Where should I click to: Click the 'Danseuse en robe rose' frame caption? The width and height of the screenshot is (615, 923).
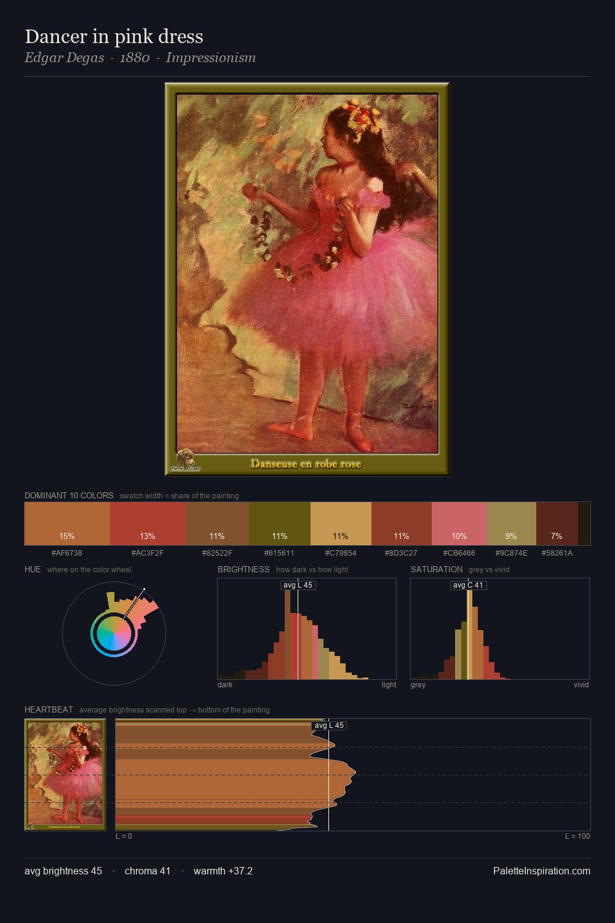306,464
